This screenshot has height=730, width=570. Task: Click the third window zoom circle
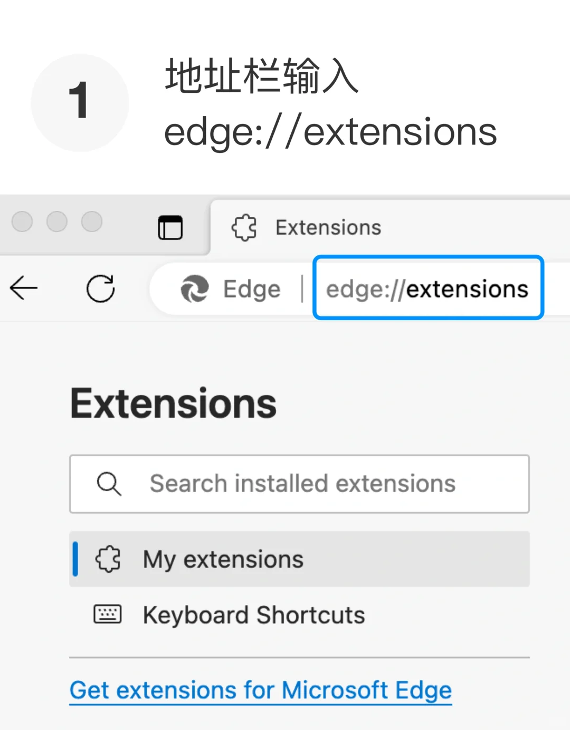pos(92,222)
